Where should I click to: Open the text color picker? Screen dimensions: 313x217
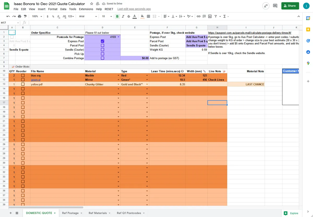135,16
